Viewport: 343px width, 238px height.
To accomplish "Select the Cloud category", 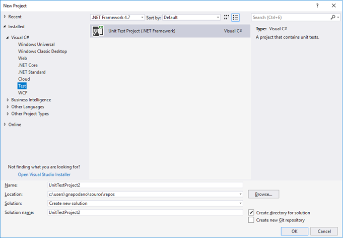I will (x=24, y=79).
